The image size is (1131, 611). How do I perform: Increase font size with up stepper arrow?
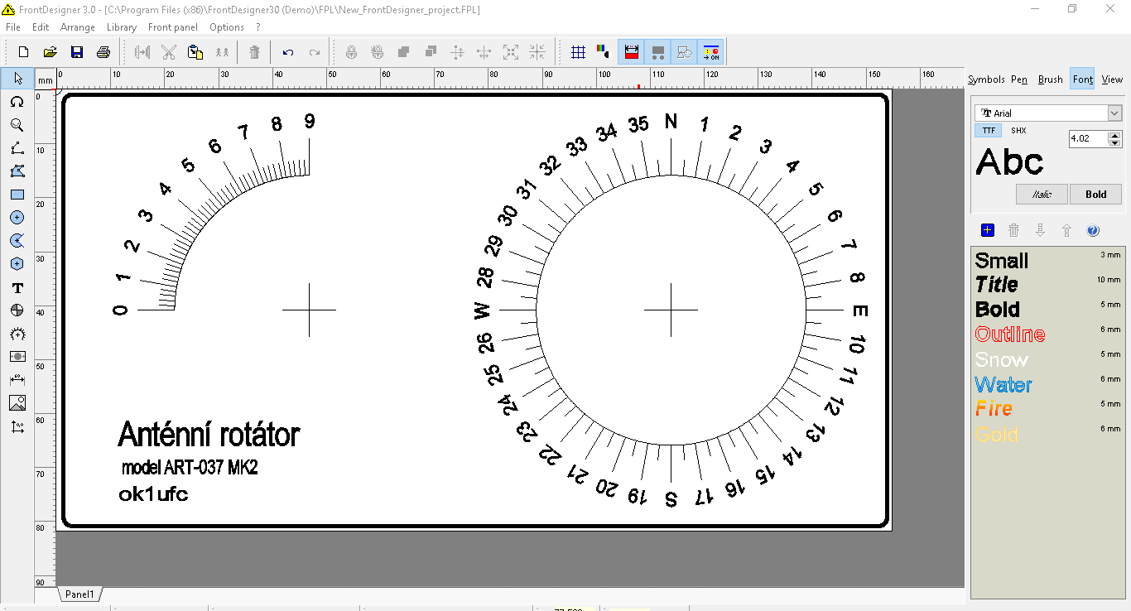pos(1114,135)
